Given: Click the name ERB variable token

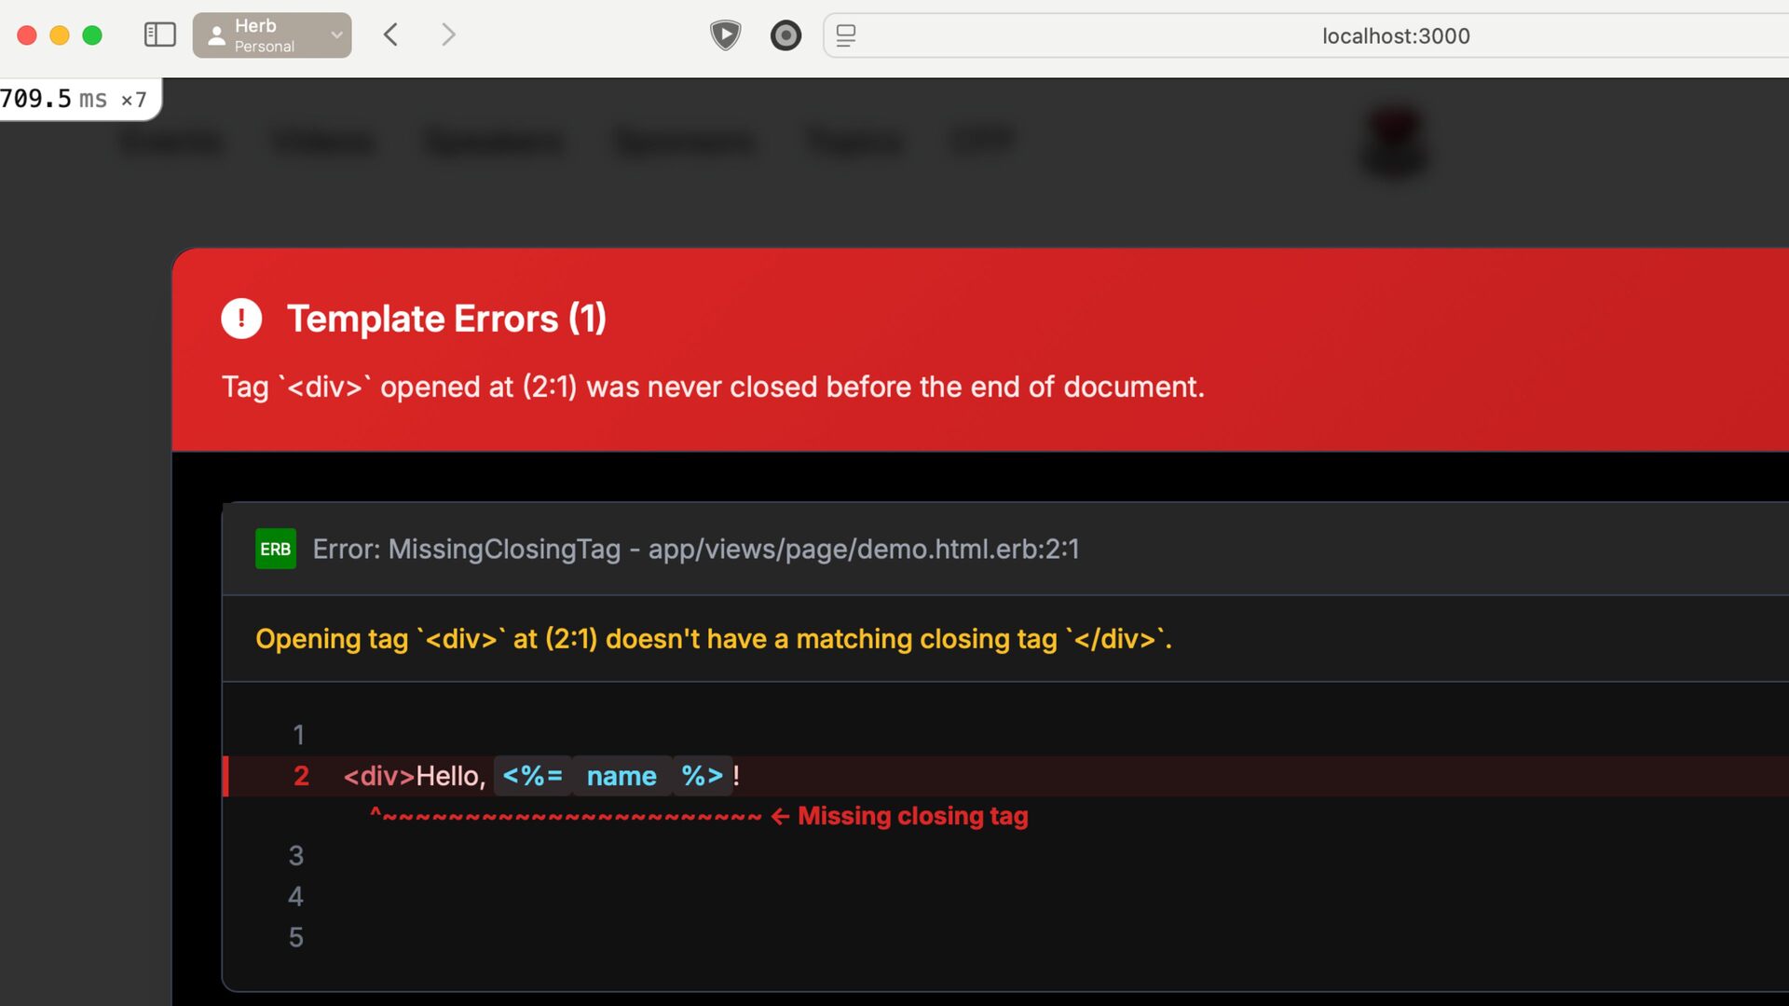Looking at the screenshot, I should [621, 776].
